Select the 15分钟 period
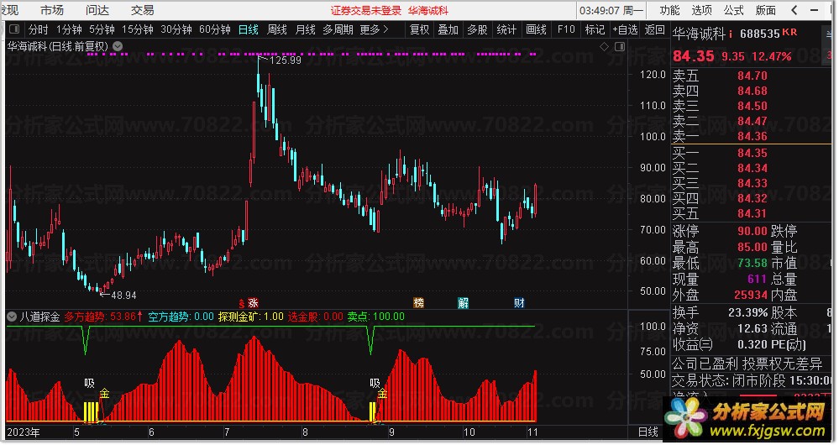Image resolution: width=839 pixels, height=445 pixels. coord(138,30)
